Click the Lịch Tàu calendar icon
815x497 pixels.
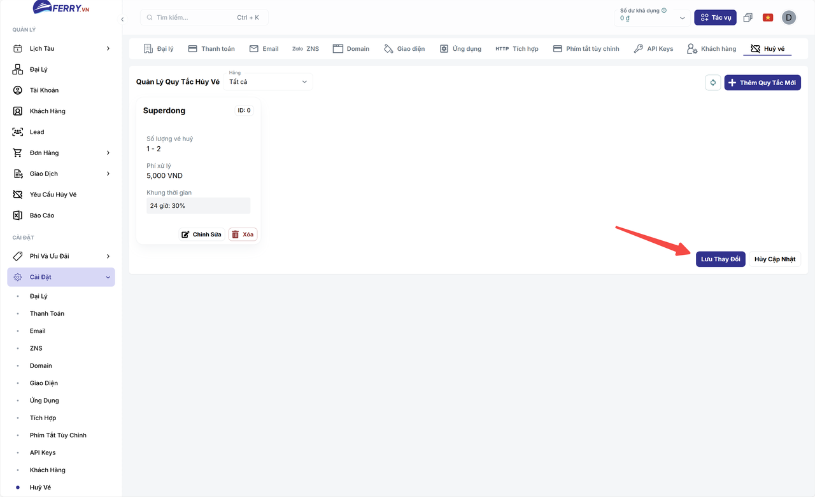18,48
